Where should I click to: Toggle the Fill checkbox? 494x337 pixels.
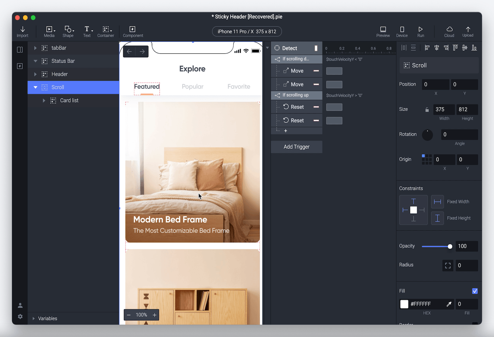click(x=475, y=291)
